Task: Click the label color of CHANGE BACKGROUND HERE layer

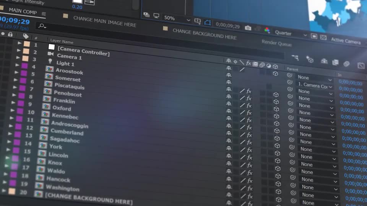Action: 12,192
